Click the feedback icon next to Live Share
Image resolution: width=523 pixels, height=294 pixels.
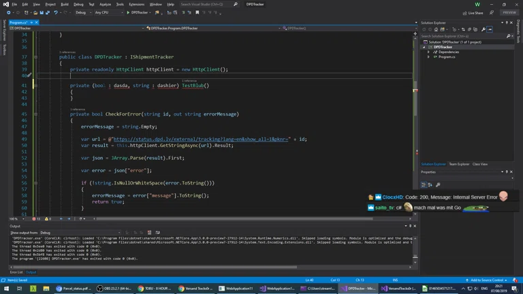click(492, 12)
